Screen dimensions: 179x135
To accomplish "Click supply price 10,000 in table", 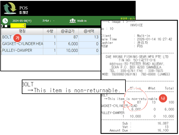I will (x=72, y=51).
